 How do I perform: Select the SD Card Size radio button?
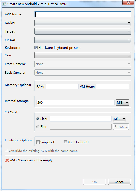38,119
